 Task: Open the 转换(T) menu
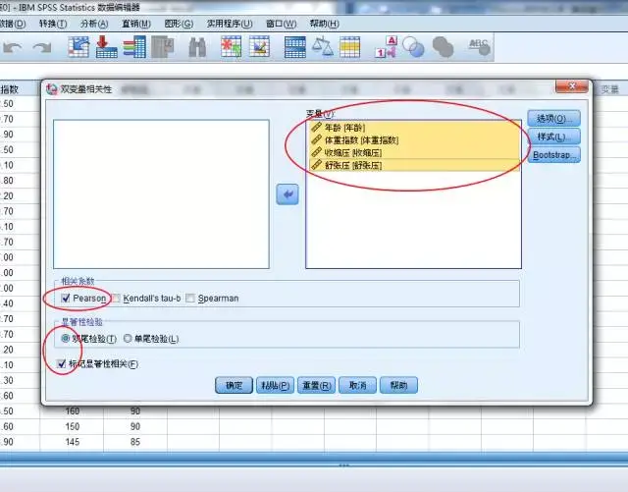pos(53,24)
